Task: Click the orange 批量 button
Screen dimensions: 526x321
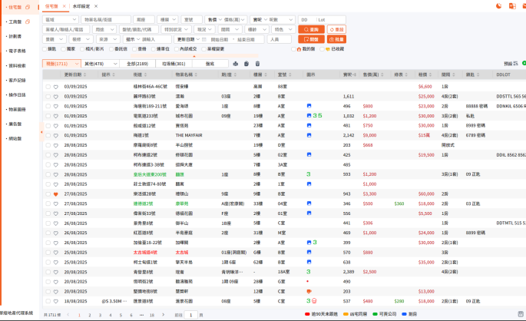Action: pos(336,39)
